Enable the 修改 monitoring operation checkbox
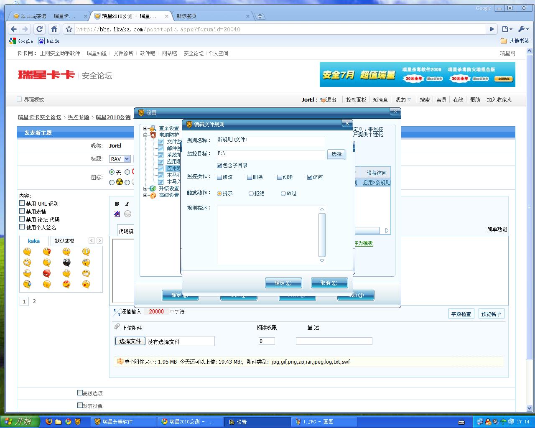Viewport: 535px width, 428px height. click(x=219, y=177)
